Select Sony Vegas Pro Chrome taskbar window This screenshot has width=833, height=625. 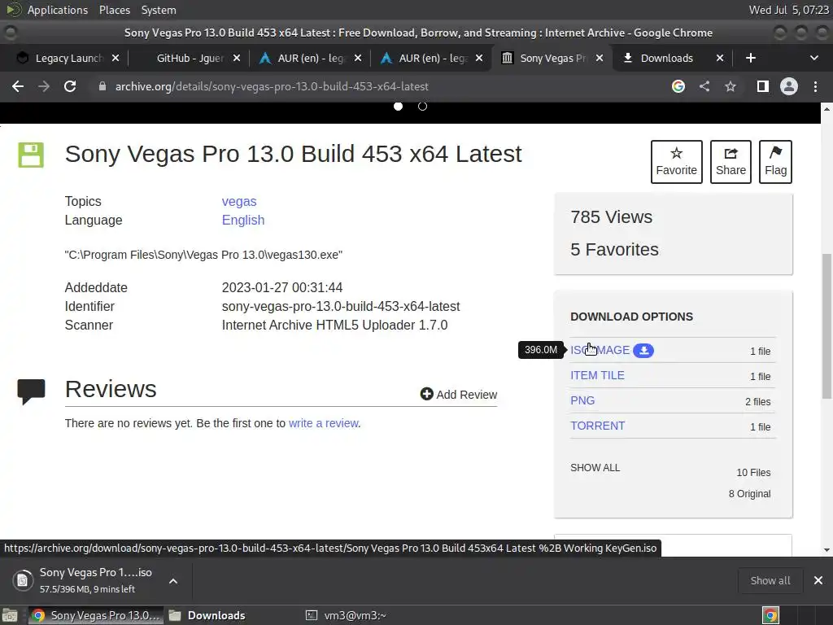click(96, 615)
